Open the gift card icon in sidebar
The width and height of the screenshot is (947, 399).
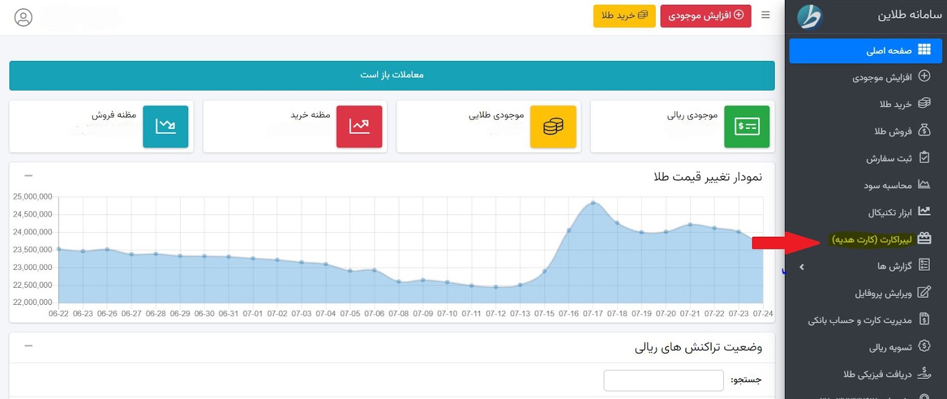pyautogui.click(x=924, y=239)
